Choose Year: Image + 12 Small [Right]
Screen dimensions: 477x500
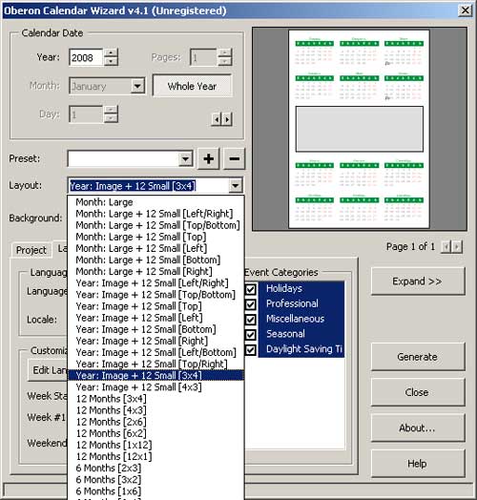coord(156,341)
